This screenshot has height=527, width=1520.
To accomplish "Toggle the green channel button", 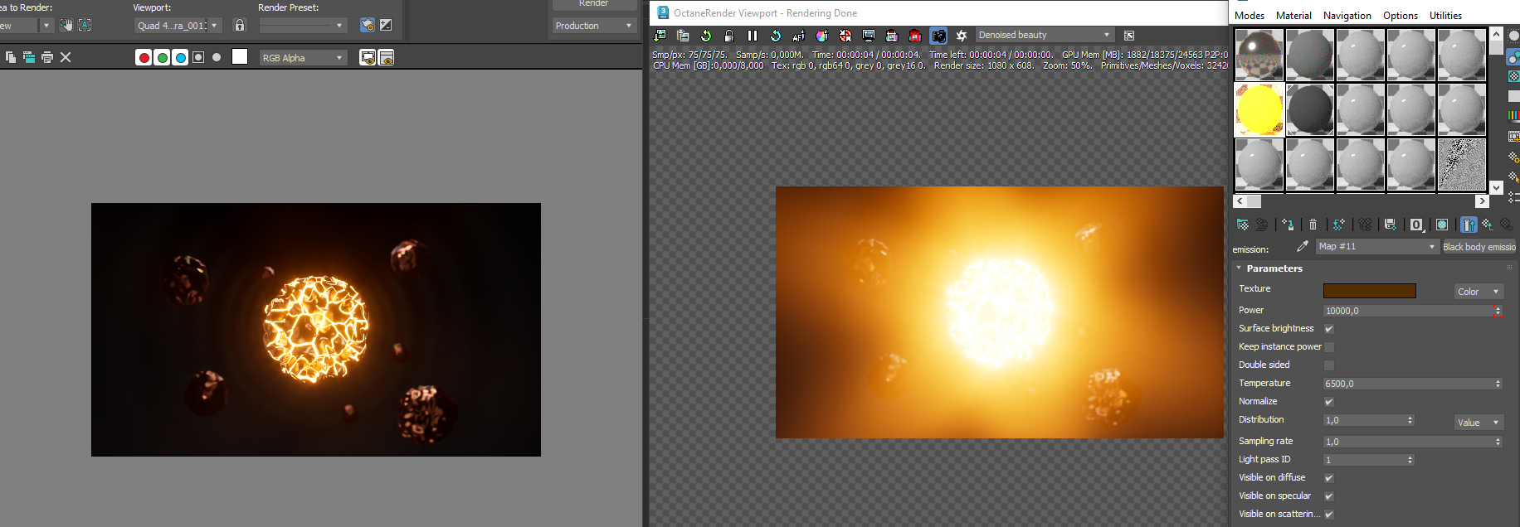I will [x=162, y=57].
